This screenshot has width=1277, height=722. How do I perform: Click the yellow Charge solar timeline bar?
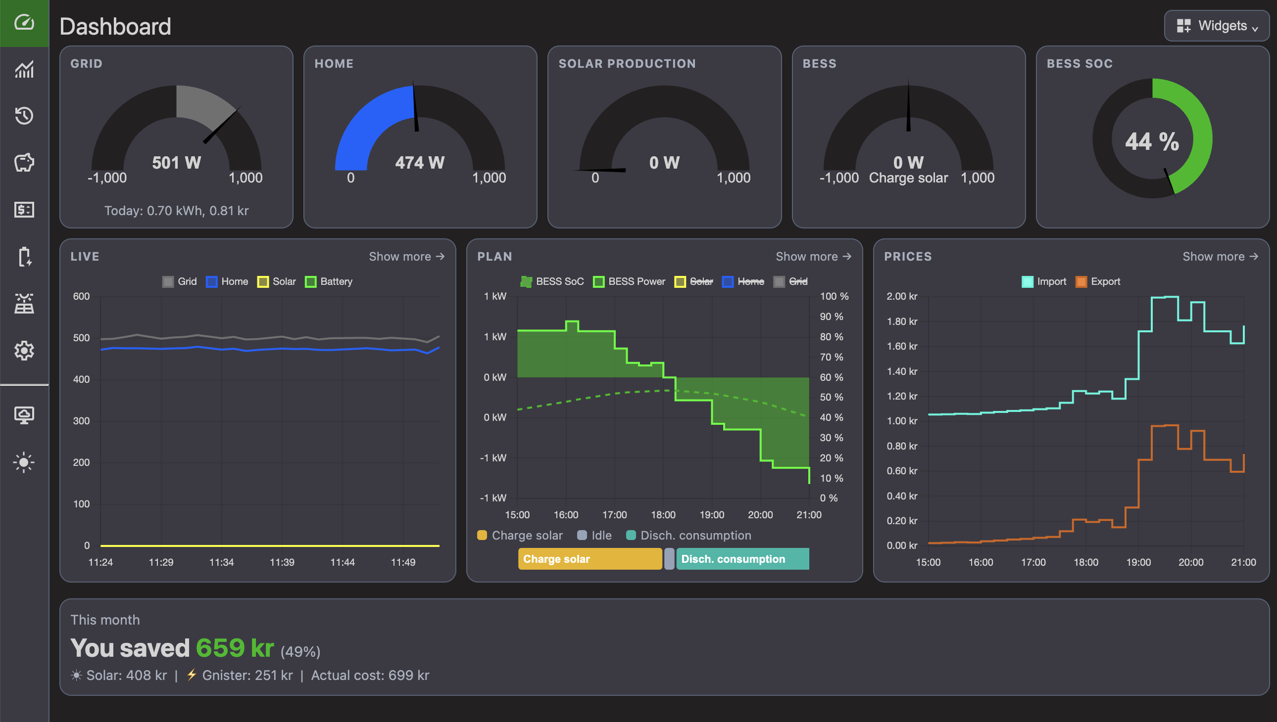(590, 559)
